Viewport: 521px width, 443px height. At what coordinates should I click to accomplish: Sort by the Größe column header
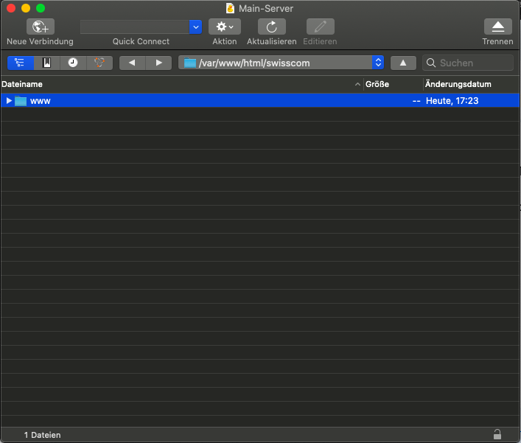click(392, 84)
